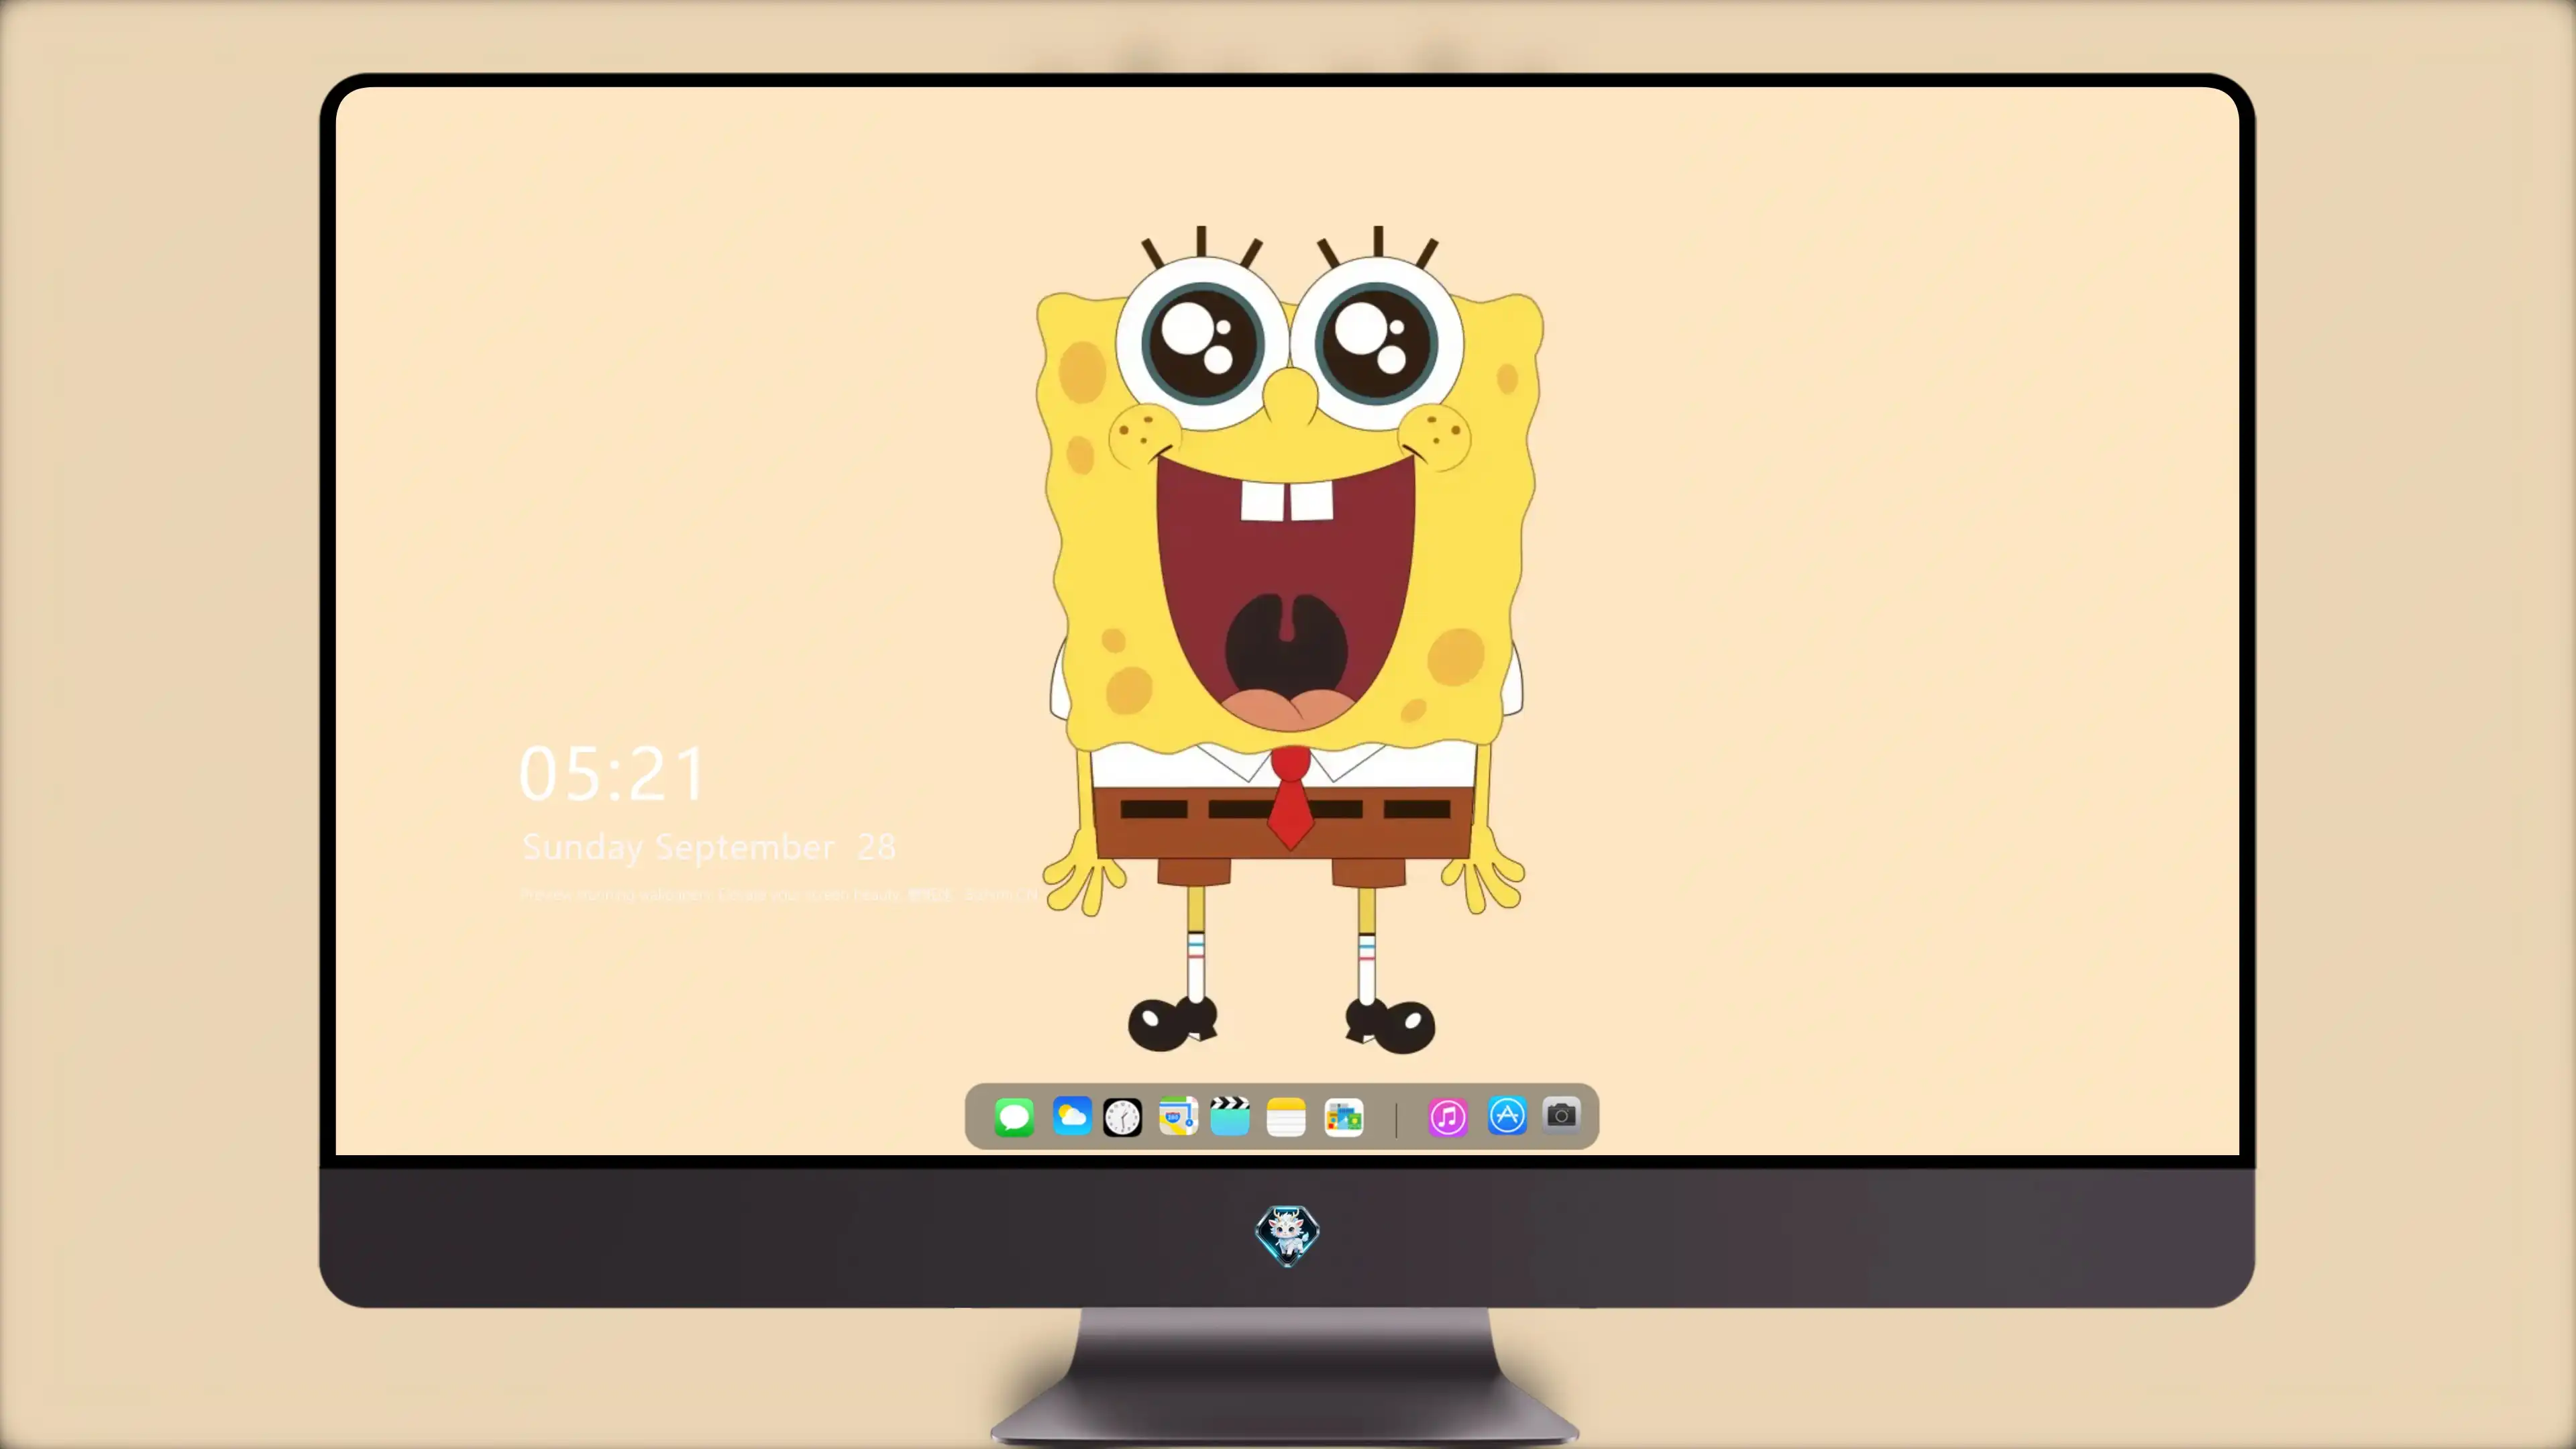
Task: Launch the Videos clapperboard app
Action: click(1230, 1116)
